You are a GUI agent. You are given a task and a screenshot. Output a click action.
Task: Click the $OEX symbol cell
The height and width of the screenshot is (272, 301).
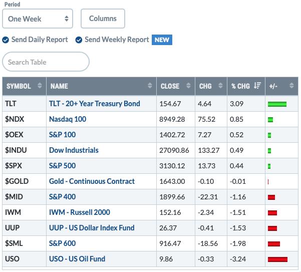(x=24, y=135)
